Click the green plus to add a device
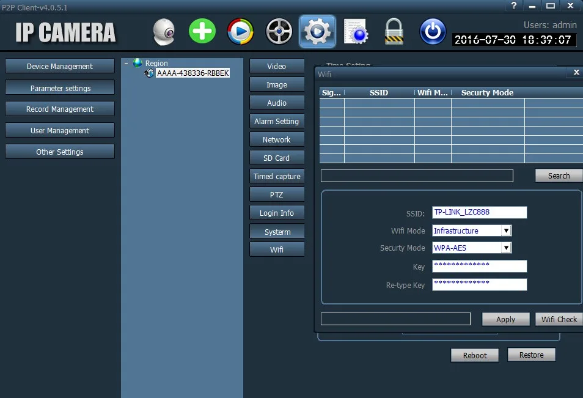 tap(202, 32)
